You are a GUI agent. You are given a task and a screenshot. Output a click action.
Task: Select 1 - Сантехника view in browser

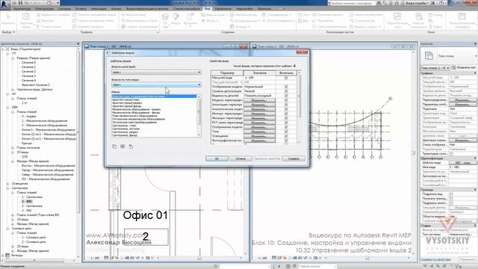(31, 197)
